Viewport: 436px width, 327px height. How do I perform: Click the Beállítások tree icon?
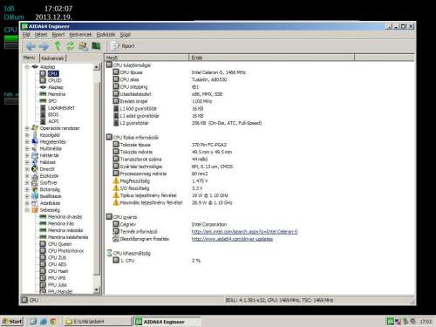click(35, 196)
